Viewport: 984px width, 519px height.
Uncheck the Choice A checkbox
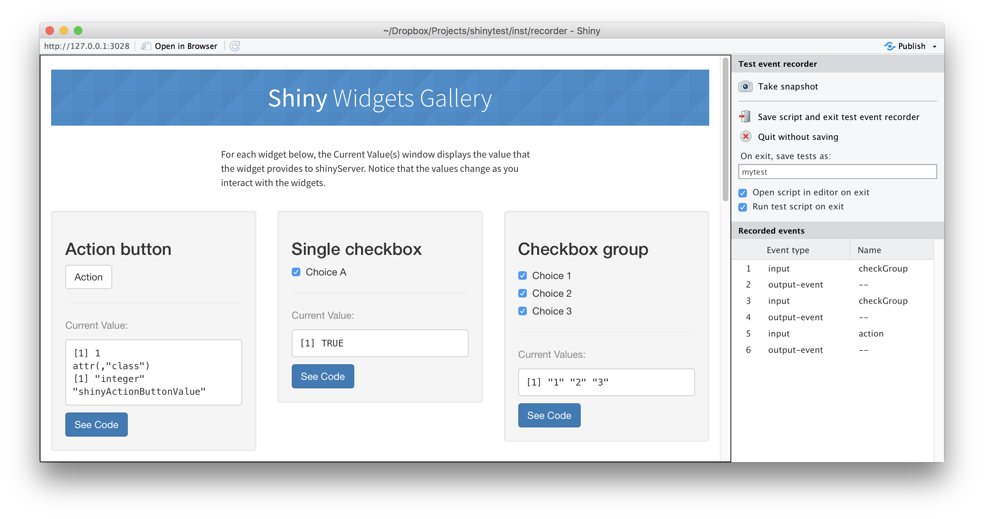296,272
